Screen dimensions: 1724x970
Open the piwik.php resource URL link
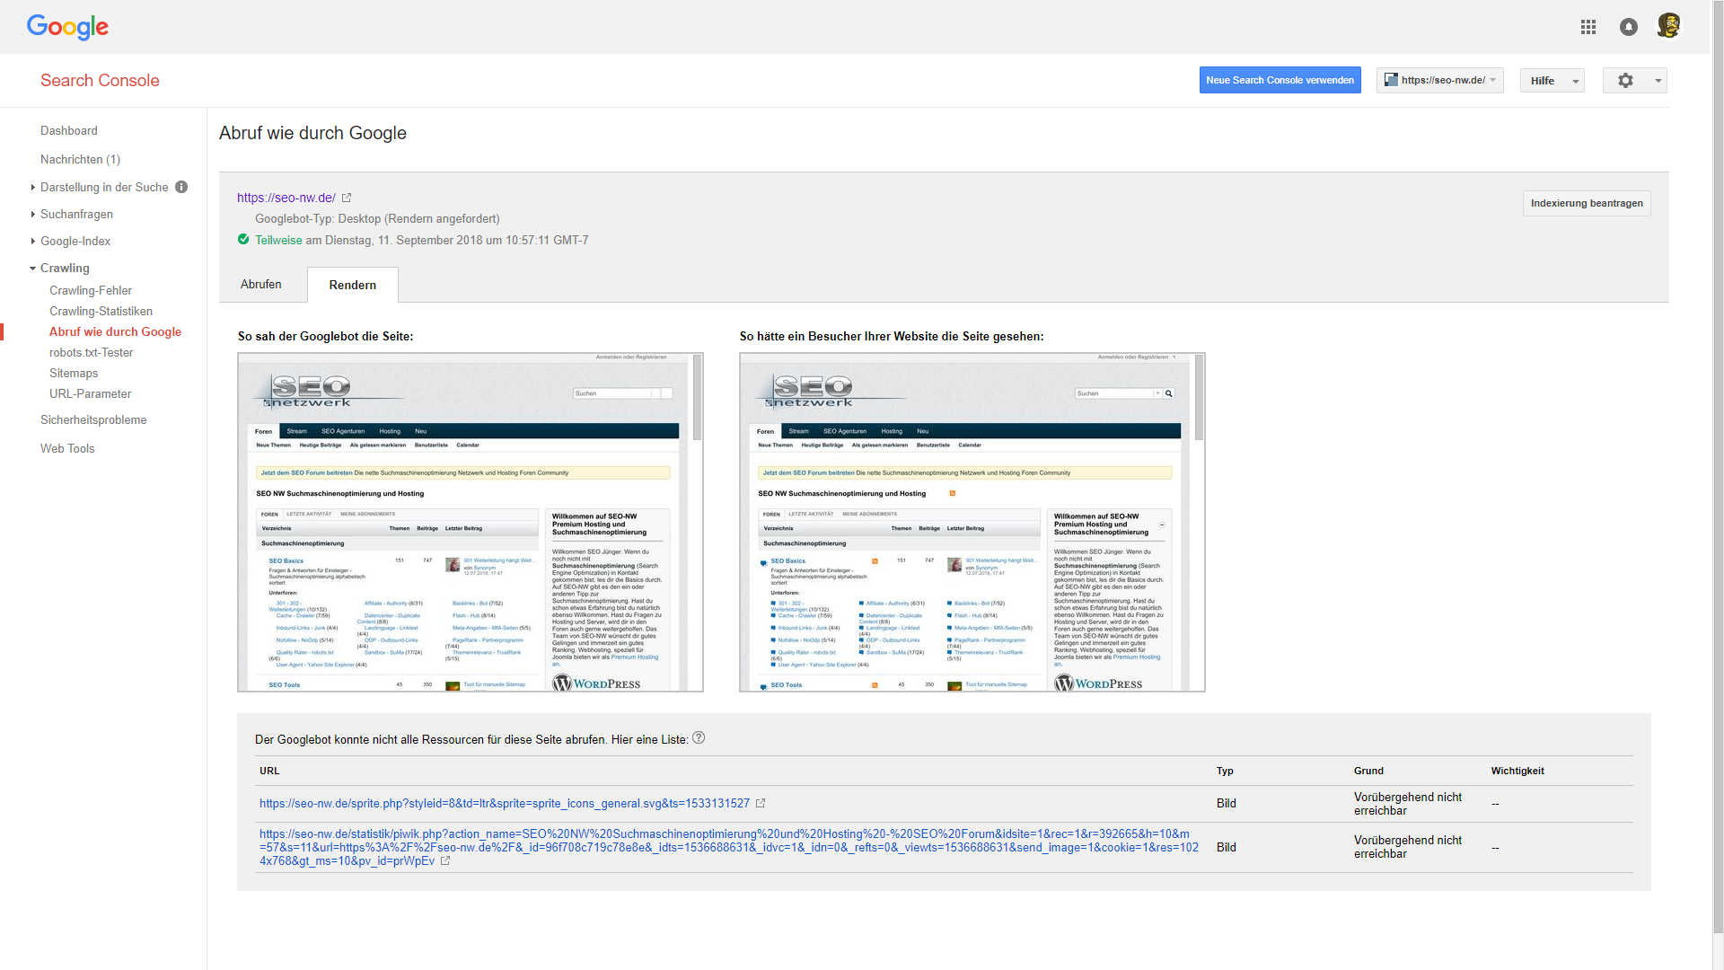729,847
